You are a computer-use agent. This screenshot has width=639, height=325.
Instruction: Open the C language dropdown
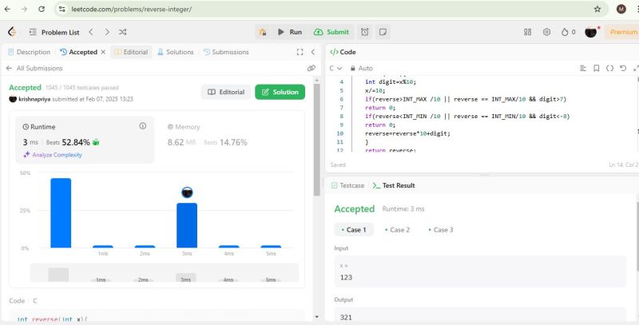click(335, 68)
